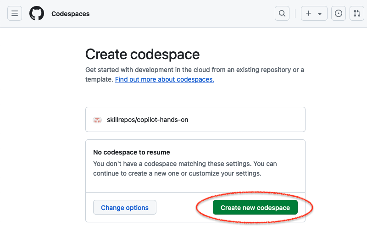367x232 pixels.
Task: Click the GitHub Octocat logo
Action: point(37,13)
